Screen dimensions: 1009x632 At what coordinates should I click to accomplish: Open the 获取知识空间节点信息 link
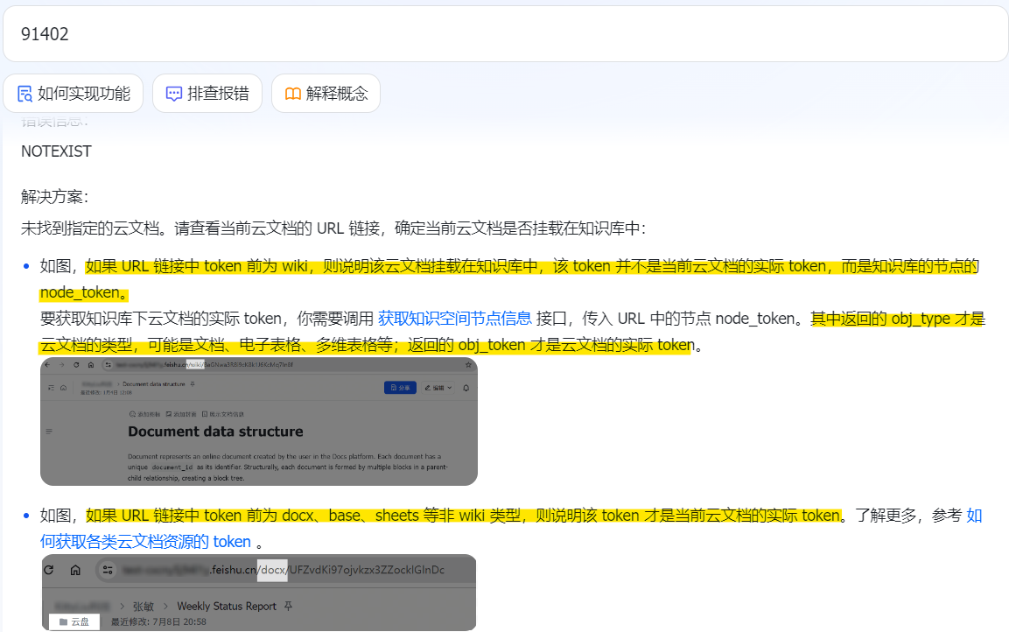[x=454, y=319]
